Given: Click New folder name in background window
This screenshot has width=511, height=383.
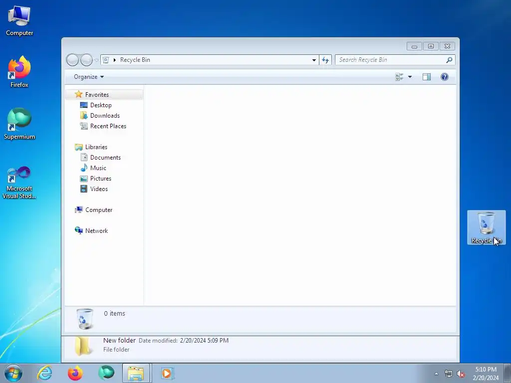Looking at the screenshot, I should (119, 340).
